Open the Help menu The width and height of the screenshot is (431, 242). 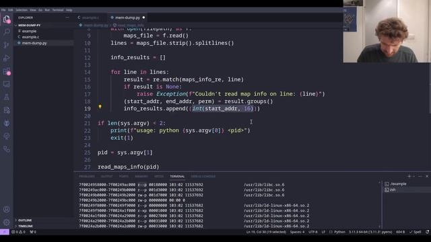pos(69,10)
